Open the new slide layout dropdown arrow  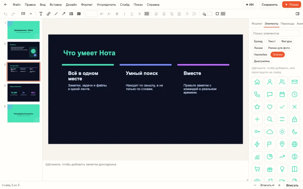pos(31,14)
